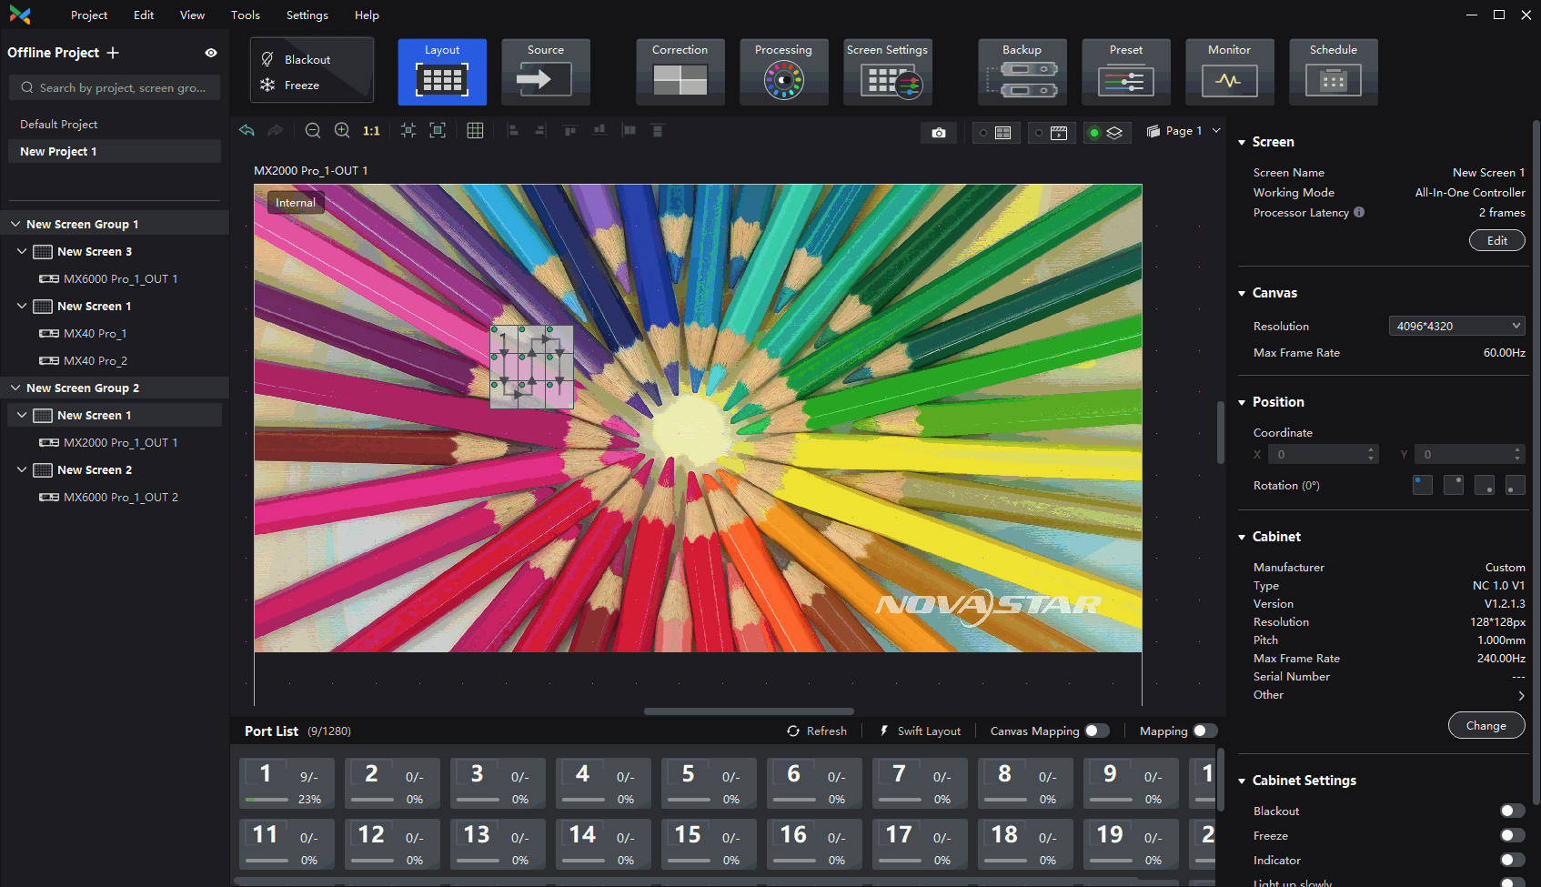
Task: Open the Project menu
Action: [89, 15]
